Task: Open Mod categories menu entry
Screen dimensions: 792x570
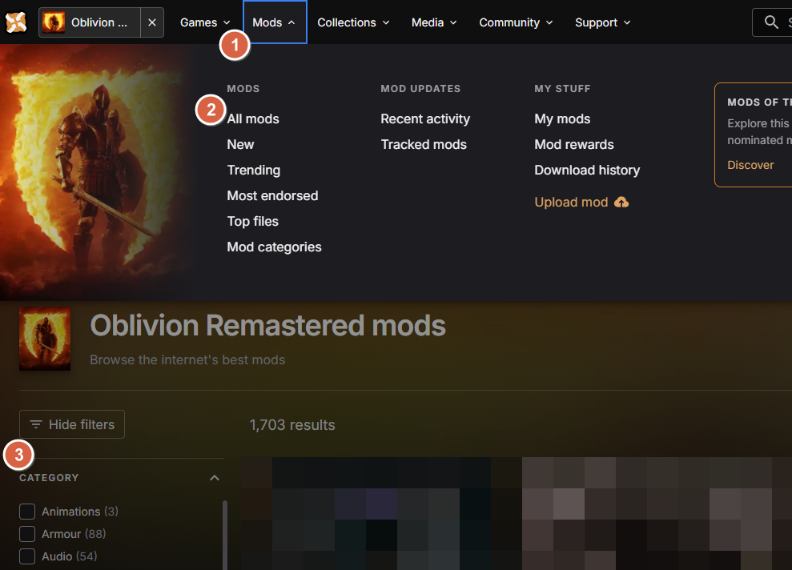Action: click(274, 247)
